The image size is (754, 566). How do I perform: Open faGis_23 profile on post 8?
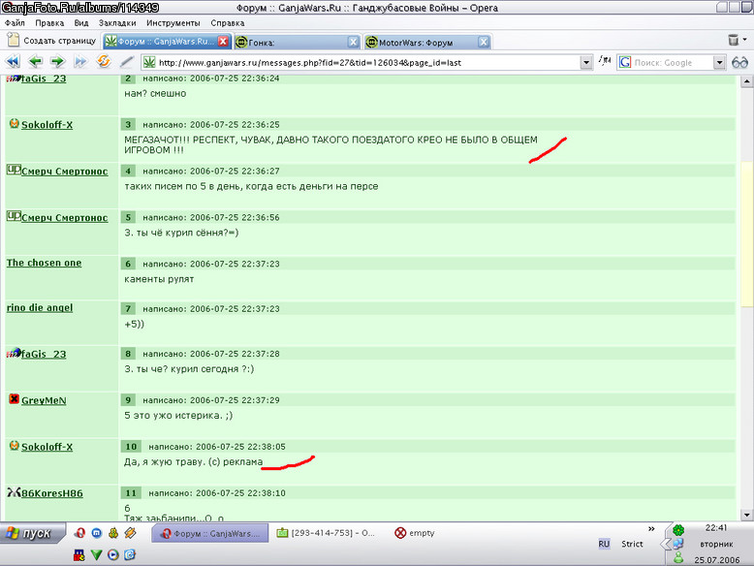(44, 354)
